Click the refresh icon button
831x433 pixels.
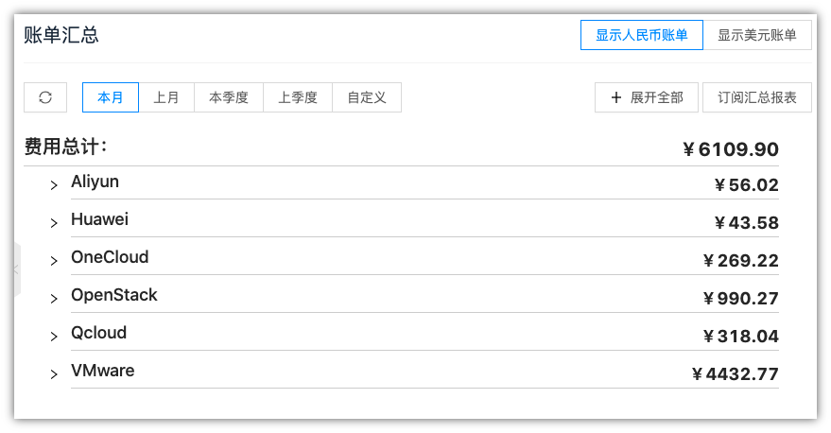point(45,97)
